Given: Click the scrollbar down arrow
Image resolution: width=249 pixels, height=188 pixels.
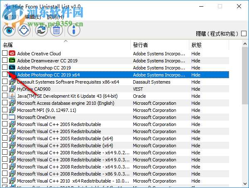Looking at the screenshot, I should 245,184.
